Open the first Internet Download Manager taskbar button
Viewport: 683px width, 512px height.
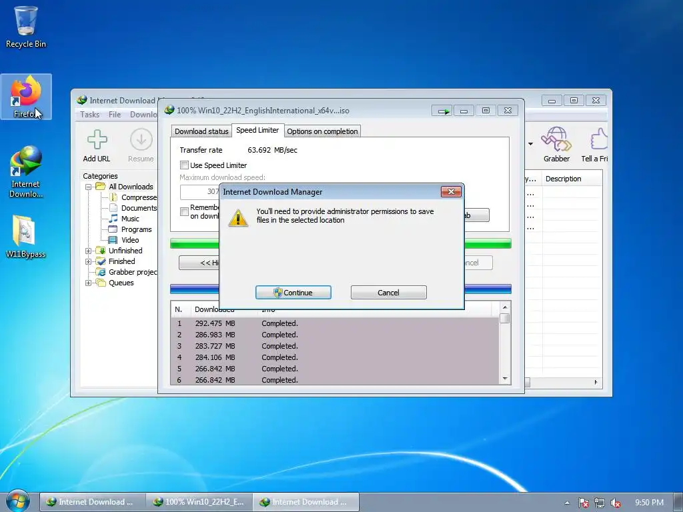[x=92, y=502]
